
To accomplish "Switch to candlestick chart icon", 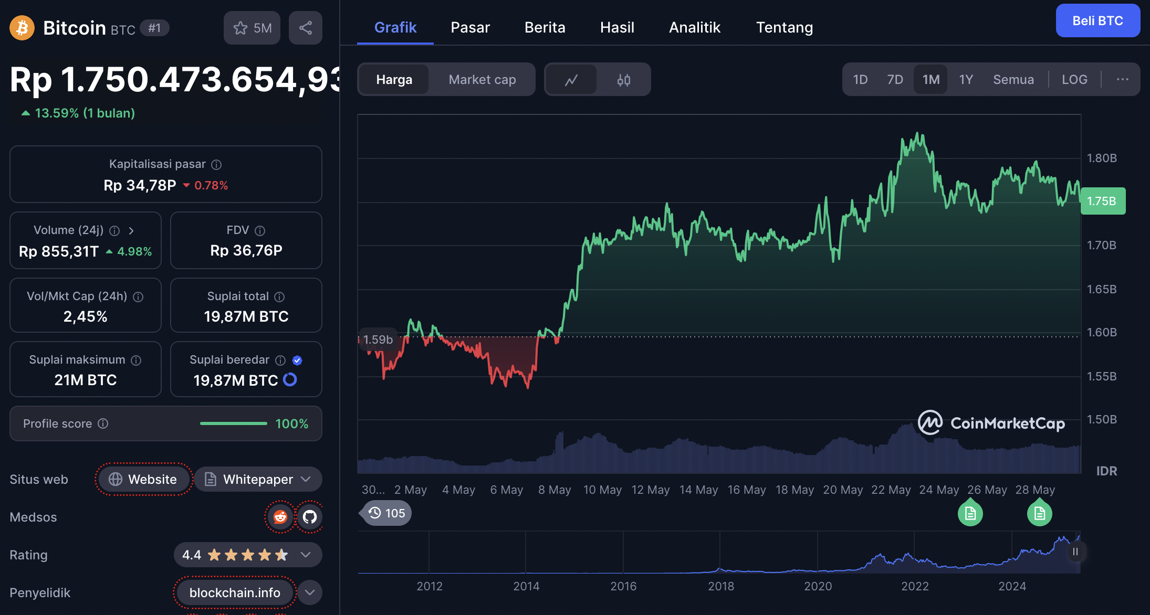I will click(x=624, y=79).
